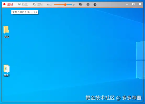The image size is (145, 104).
Task: Close the recorder window
Action: pyautogui.click(x=140, y=4)
